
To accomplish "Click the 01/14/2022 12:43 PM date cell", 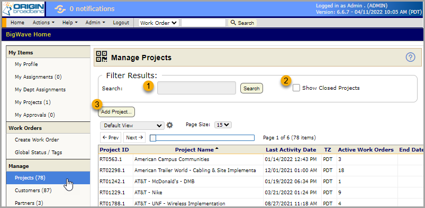I will (291, 159).
